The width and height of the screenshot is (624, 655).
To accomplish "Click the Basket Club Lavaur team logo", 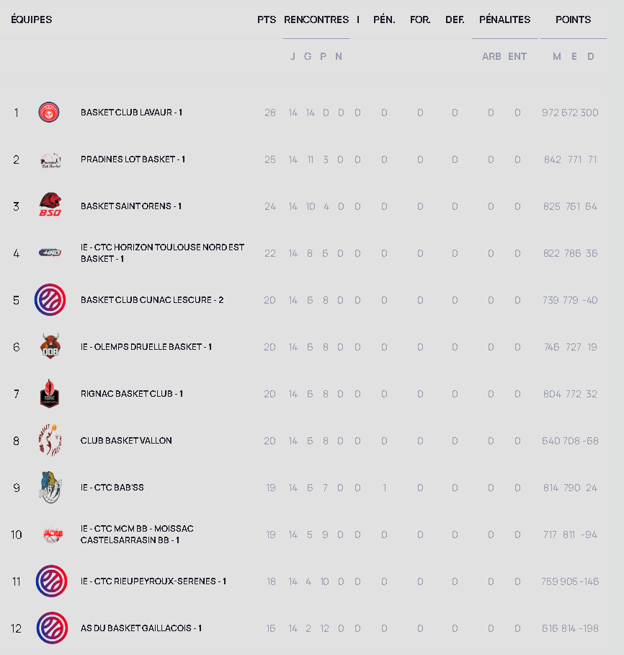I will [49, 113].
